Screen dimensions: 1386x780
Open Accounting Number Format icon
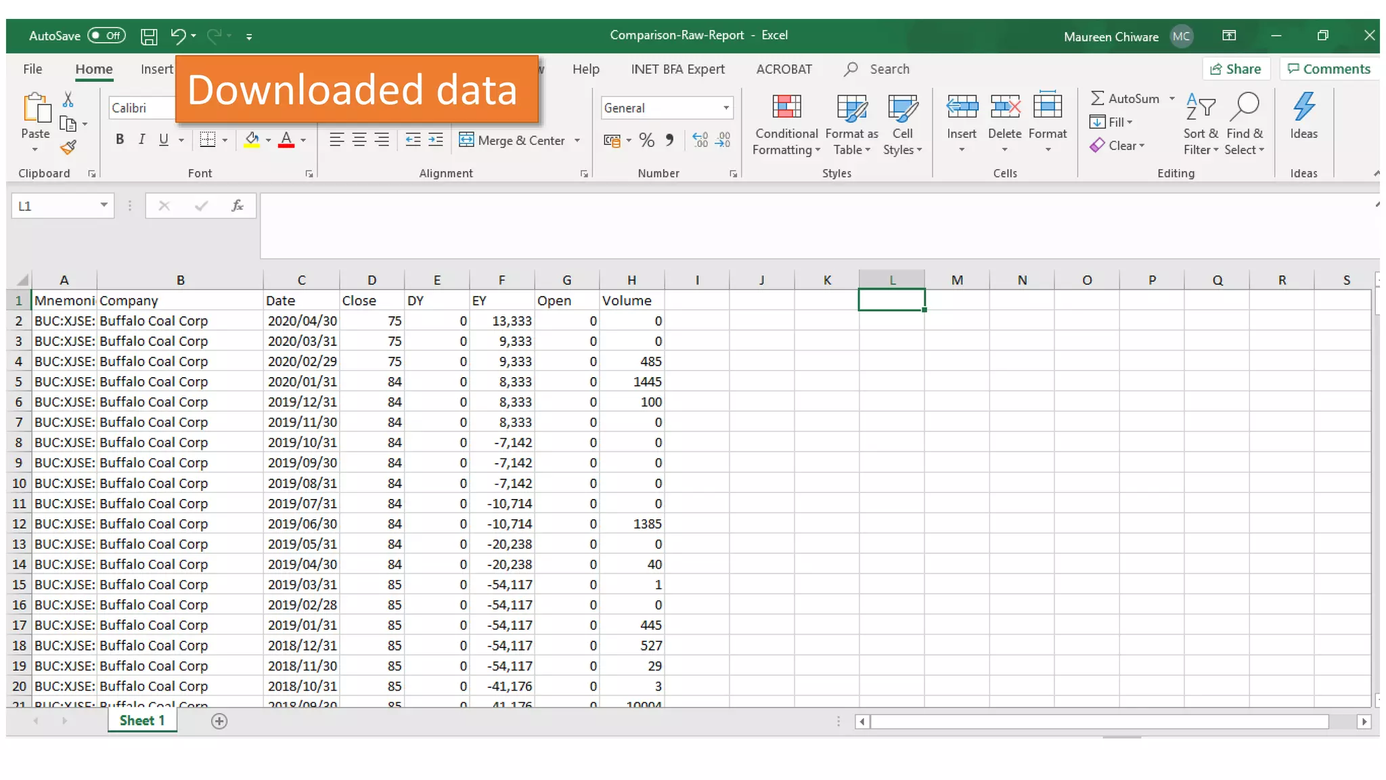click(612, 140)
